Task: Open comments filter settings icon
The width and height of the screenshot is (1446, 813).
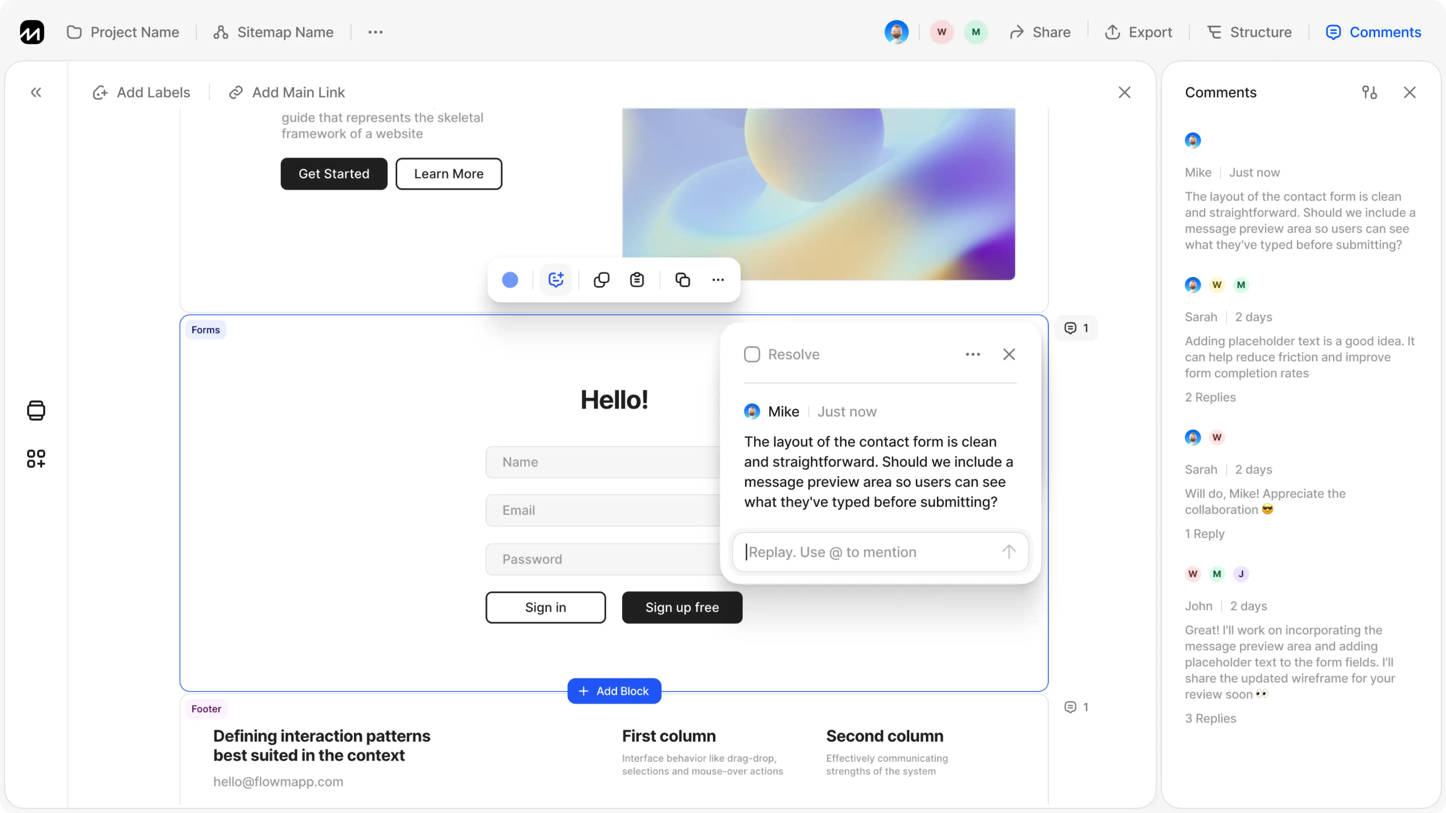Action: point(1369,93)
